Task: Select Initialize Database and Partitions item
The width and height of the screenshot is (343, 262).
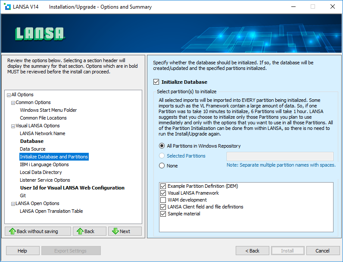Action: coord(54,157)
